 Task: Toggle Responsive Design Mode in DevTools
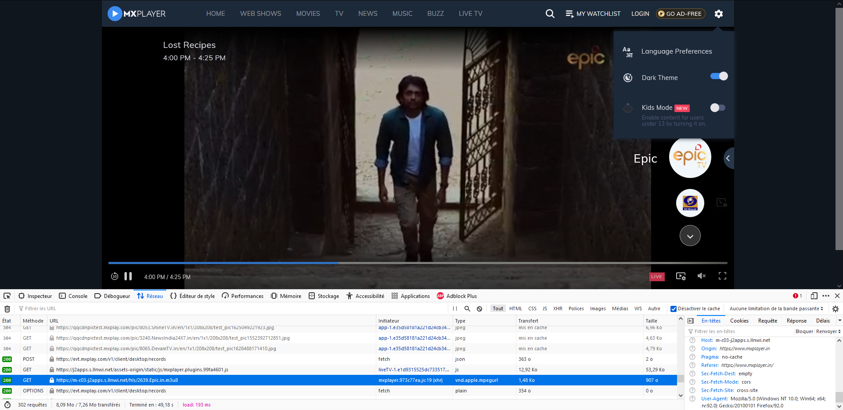(x=814, y=296)
